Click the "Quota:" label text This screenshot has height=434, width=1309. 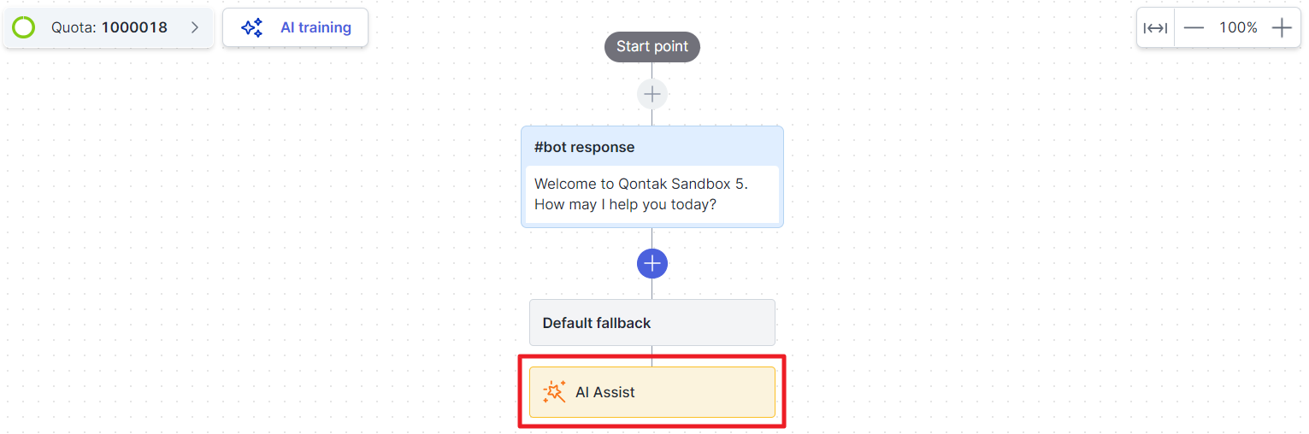[74, 27]
